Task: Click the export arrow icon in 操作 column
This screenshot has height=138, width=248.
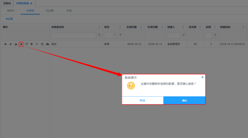Action: click(26, 44)
